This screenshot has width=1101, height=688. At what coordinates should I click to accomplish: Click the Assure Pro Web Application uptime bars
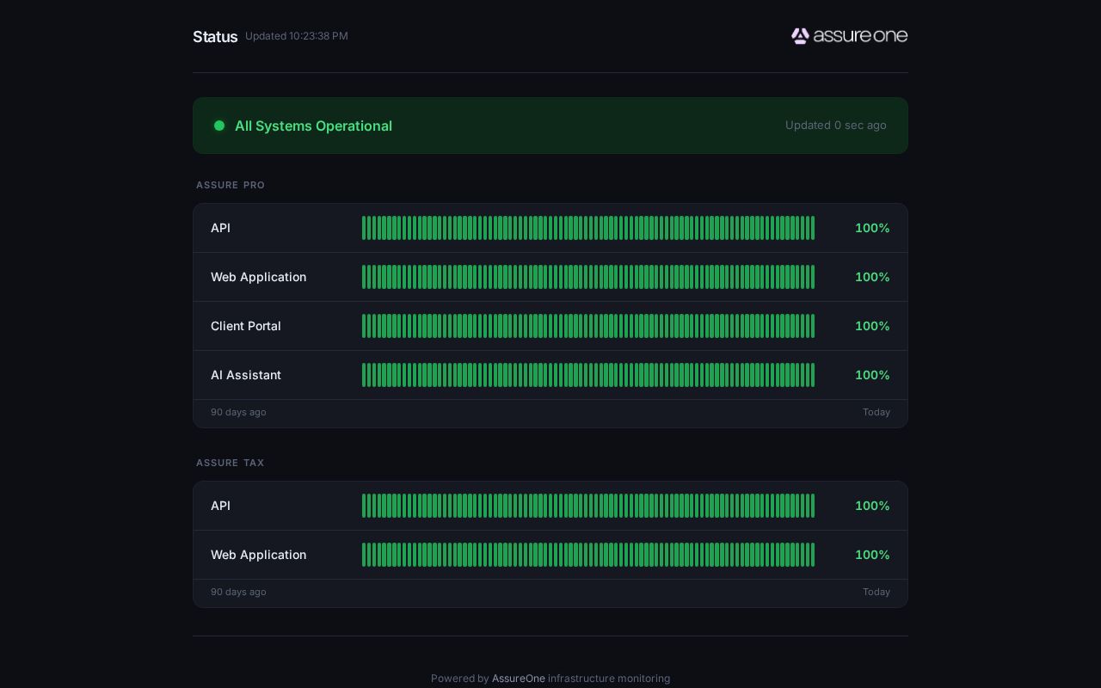point(588,277)
